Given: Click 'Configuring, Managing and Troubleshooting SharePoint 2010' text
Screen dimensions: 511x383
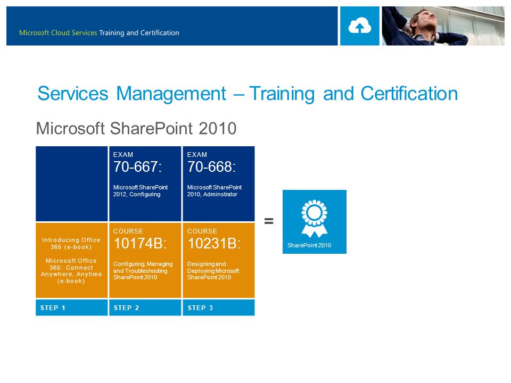Looking at the screenshot, I should pyautogui.click(x=143, y=271).
